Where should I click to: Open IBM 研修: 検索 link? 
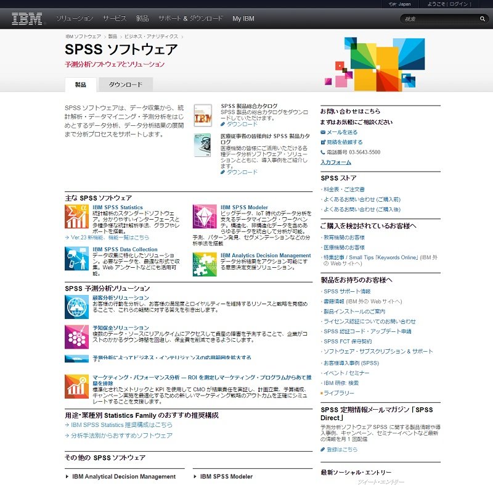pos(341,383)
